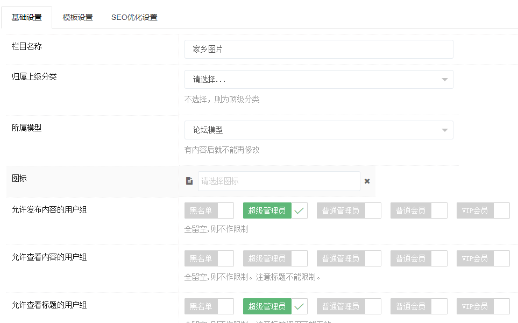Toggle 普通会员 for viewing content
Image resolution: width=518 pixels, height=323 pixels.
click(x=418, y=258)
